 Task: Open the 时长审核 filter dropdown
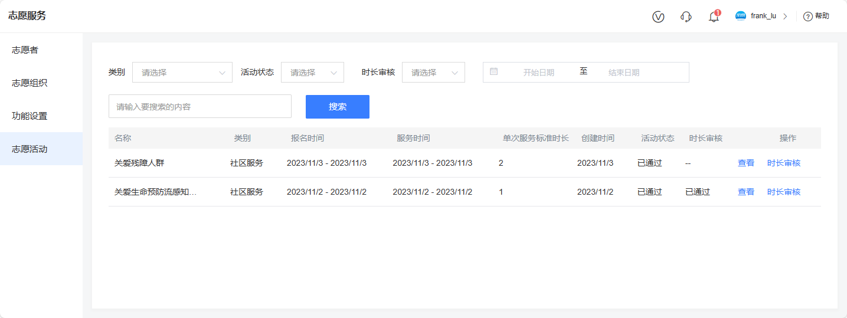pos(433,73)
